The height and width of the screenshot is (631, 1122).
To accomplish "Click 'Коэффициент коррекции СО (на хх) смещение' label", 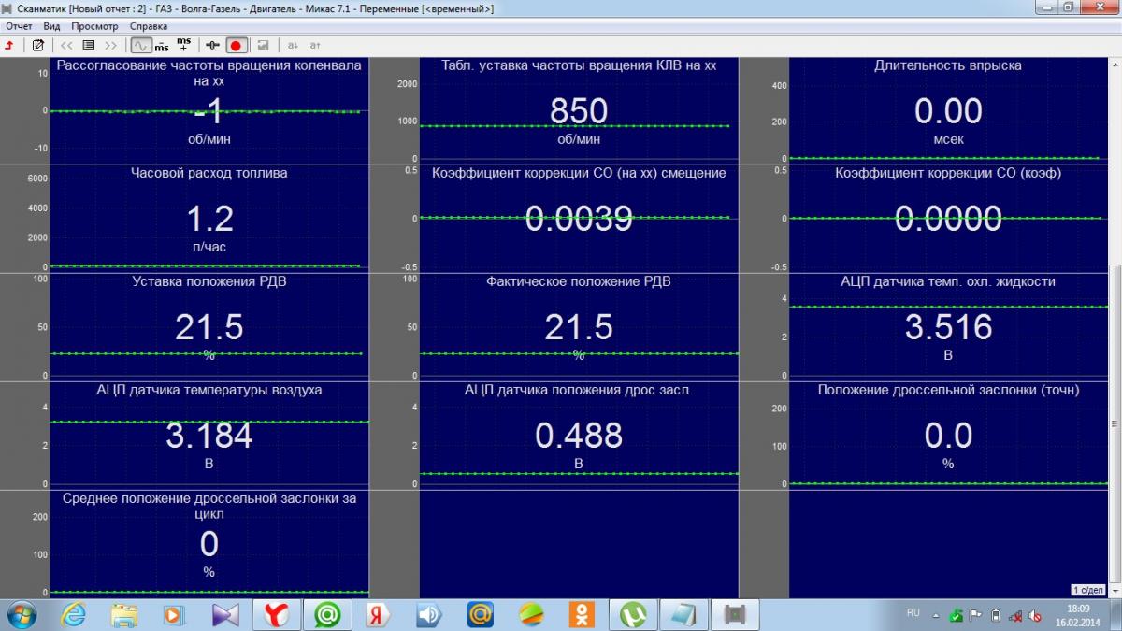I will pyautogui.click(x=579, y=173).
